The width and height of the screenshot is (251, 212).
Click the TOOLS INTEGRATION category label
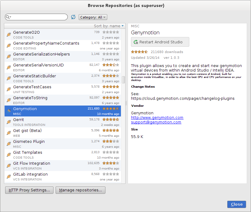click(x=29, y=125)
